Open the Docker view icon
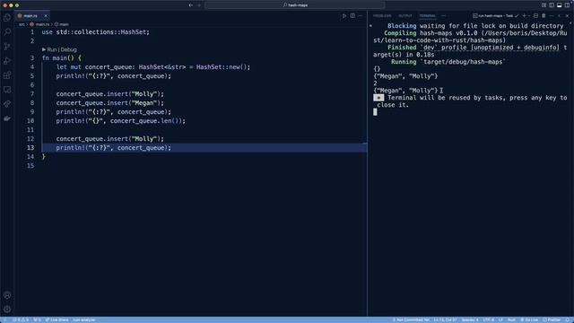This screenshot has height=323, width=574. click(7, 118)
